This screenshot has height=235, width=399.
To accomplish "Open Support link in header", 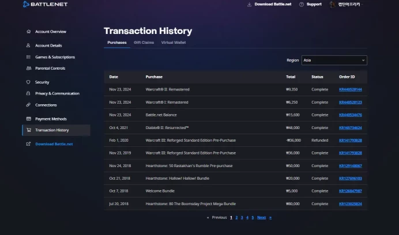I will pos(314,5).
